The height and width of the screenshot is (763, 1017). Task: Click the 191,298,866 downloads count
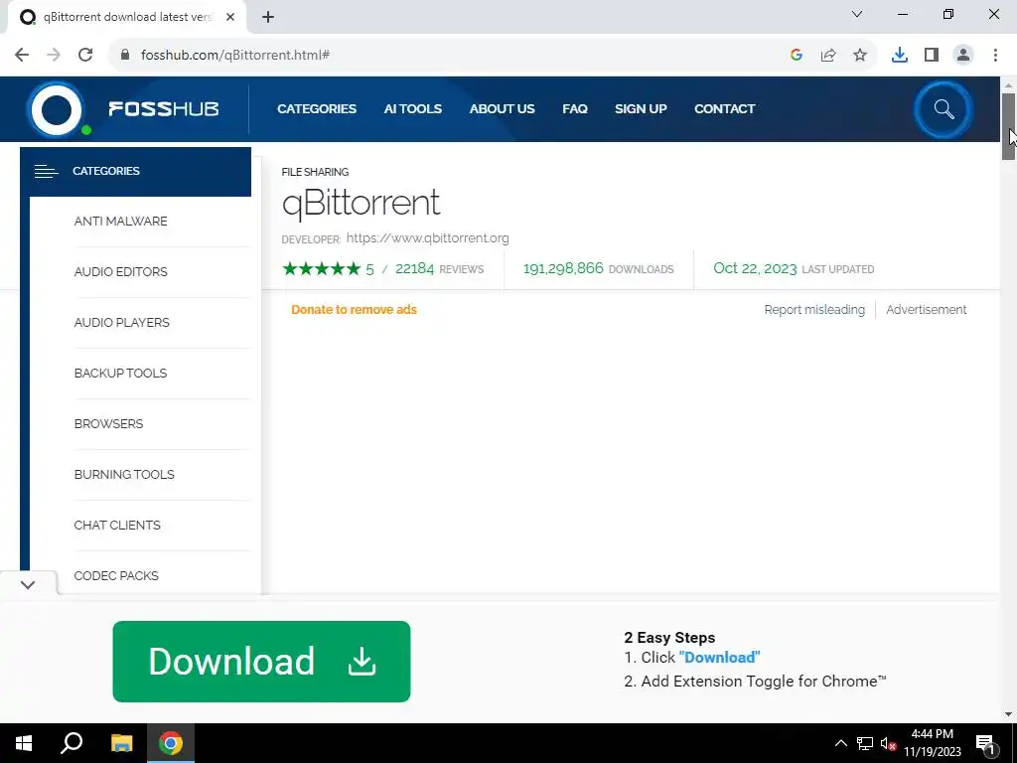tap(563, 268)
